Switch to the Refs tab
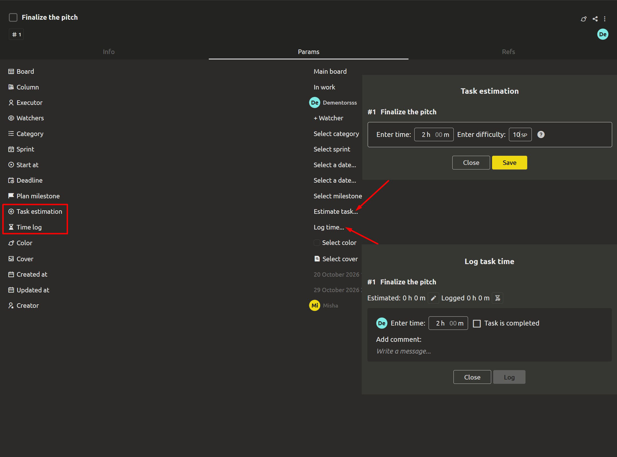 [x=508, y=52]
